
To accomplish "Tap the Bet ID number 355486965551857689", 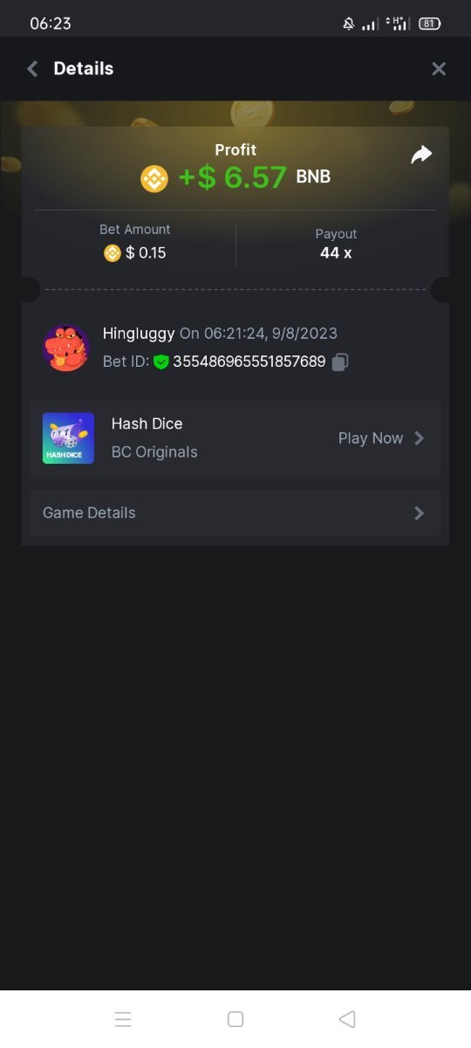I will click(x=249, y=362).
